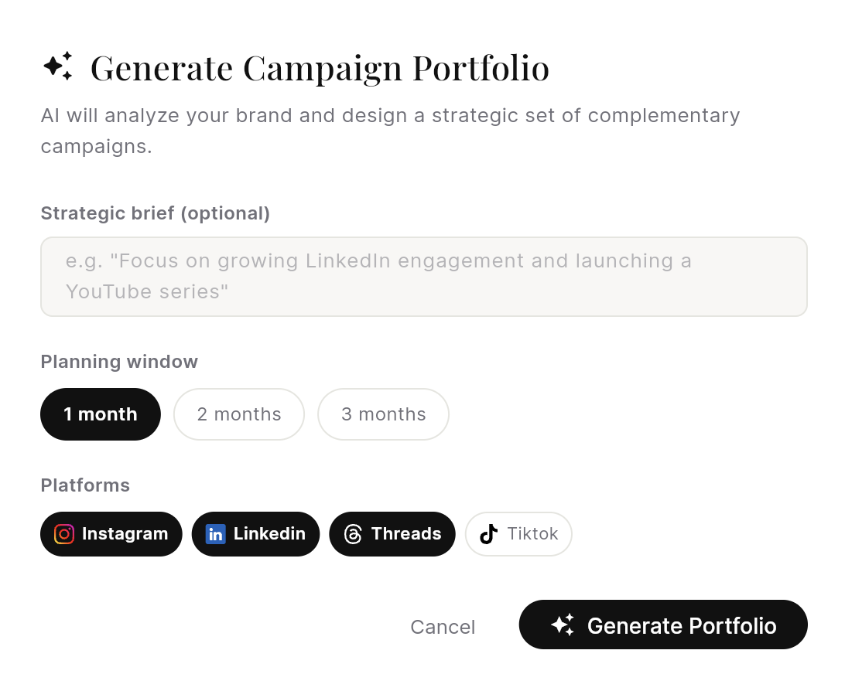
Task: Click the Platforms section heading
Action: point(85,485)
